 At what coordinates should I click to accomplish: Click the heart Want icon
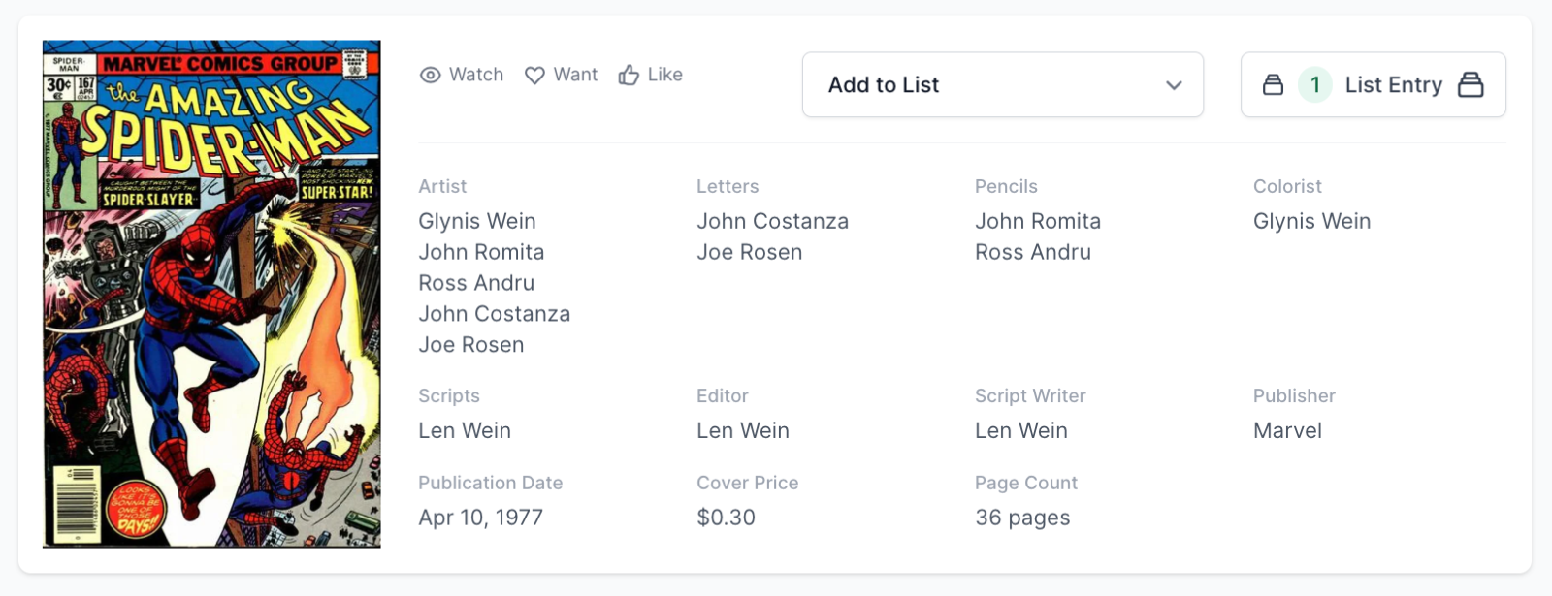(x=534, y=76)
